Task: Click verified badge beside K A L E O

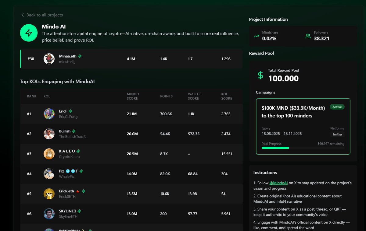Action: [78, 151]
